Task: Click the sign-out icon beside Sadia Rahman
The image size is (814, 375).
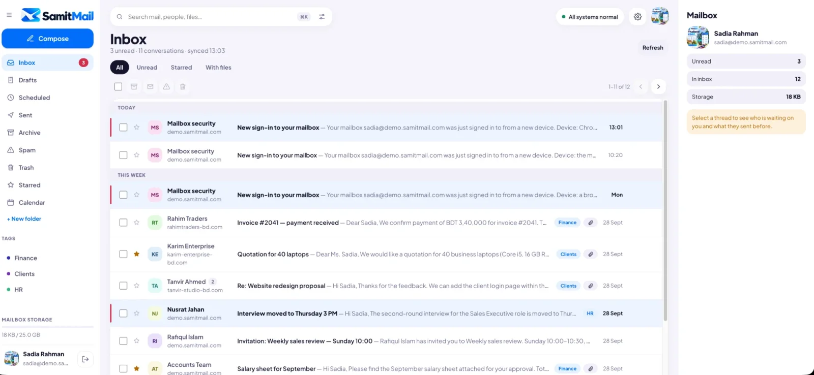Action: [85, 359]
